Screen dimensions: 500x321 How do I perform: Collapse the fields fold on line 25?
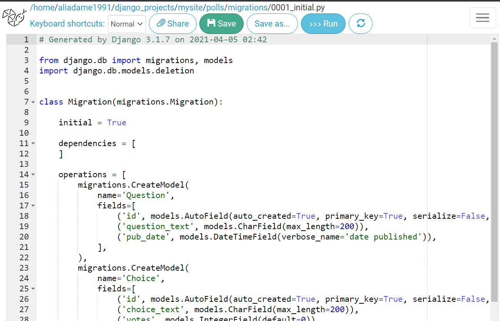(33, 289)
